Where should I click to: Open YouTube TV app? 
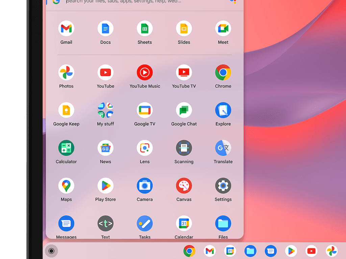point(184,72)
